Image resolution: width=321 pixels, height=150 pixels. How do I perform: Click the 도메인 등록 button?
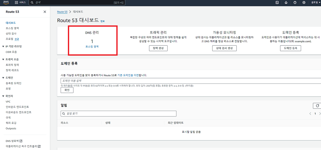click(x=290, y=48)
